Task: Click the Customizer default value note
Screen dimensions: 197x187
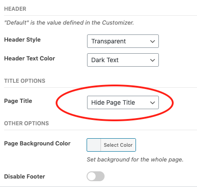Action: pyautogui.click(x=69, y=23)
